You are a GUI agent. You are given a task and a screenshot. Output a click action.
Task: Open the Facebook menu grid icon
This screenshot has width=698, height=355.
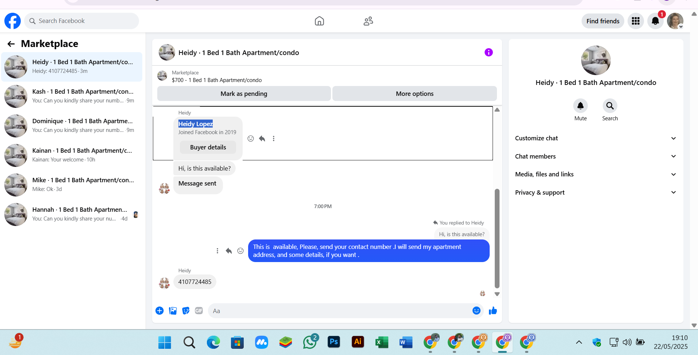click(636, 21)
